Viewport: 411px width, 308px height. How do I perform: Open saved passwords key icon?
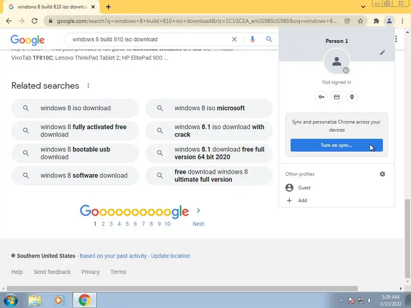tap(321, 97)
